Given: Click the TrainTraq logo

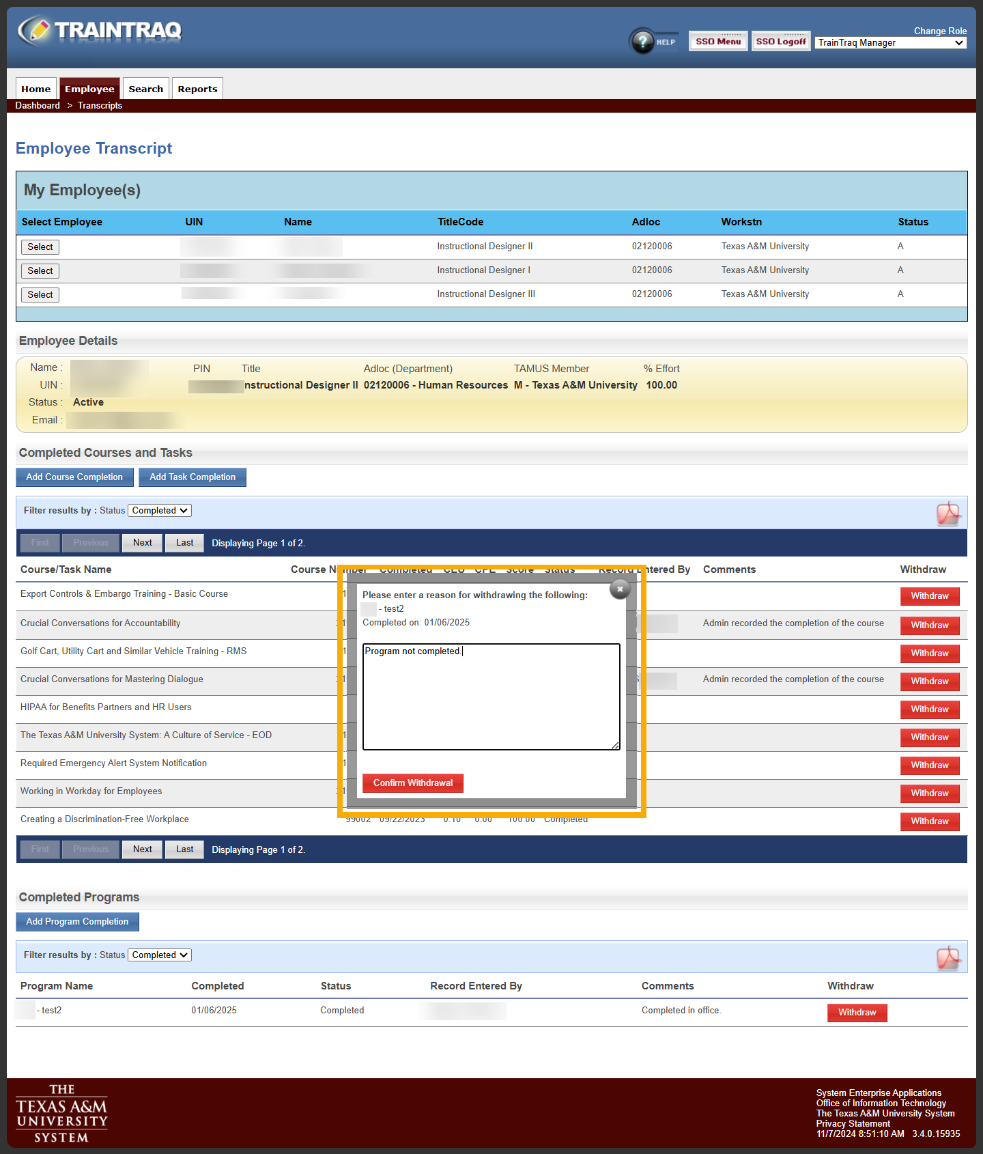Looking at the screenshot, I should pyautogui.click(x=100, y=31).
